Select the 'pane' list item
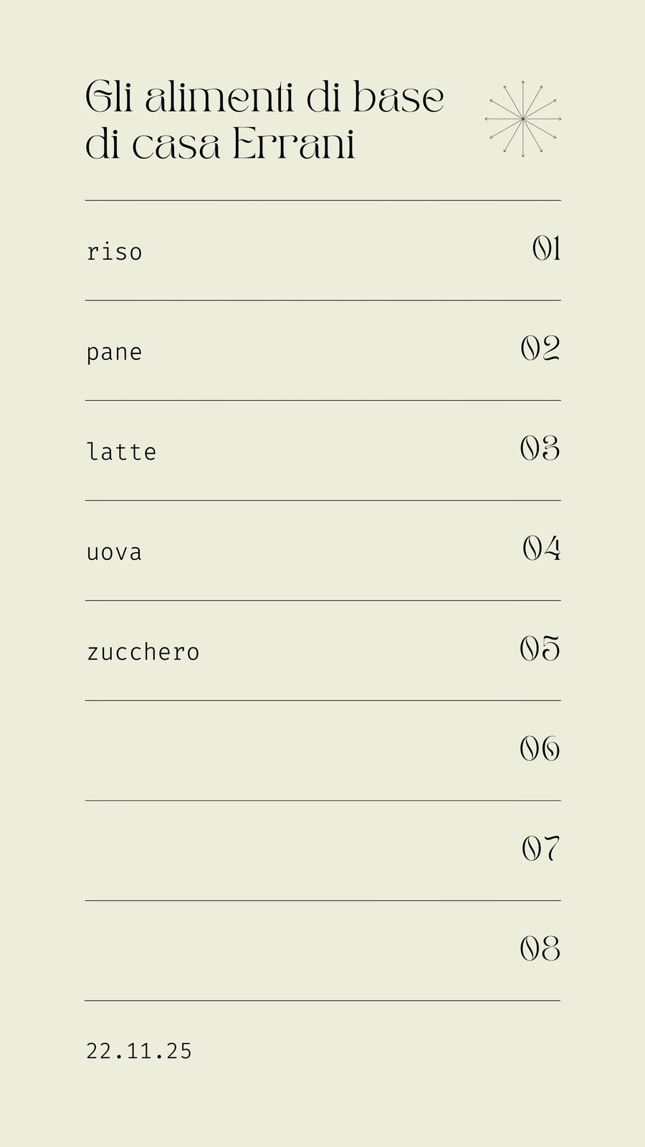Image resolution: width=645 pixels, height=1147 pixels. (115, 353)
